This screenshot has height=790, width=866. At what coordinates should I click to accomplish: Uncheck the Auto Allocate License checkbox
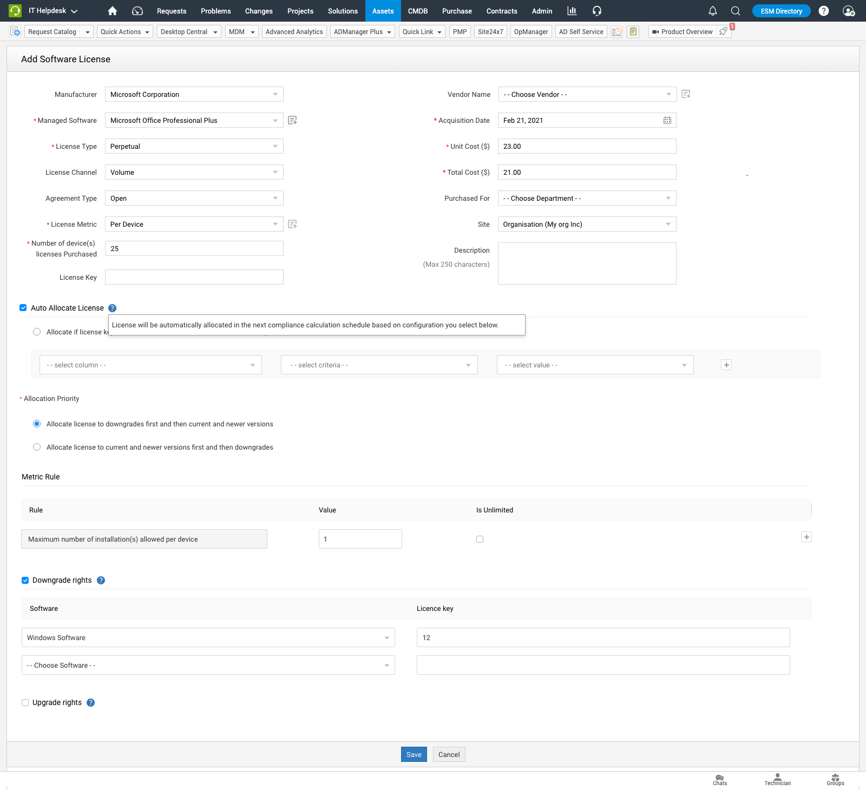23,308
